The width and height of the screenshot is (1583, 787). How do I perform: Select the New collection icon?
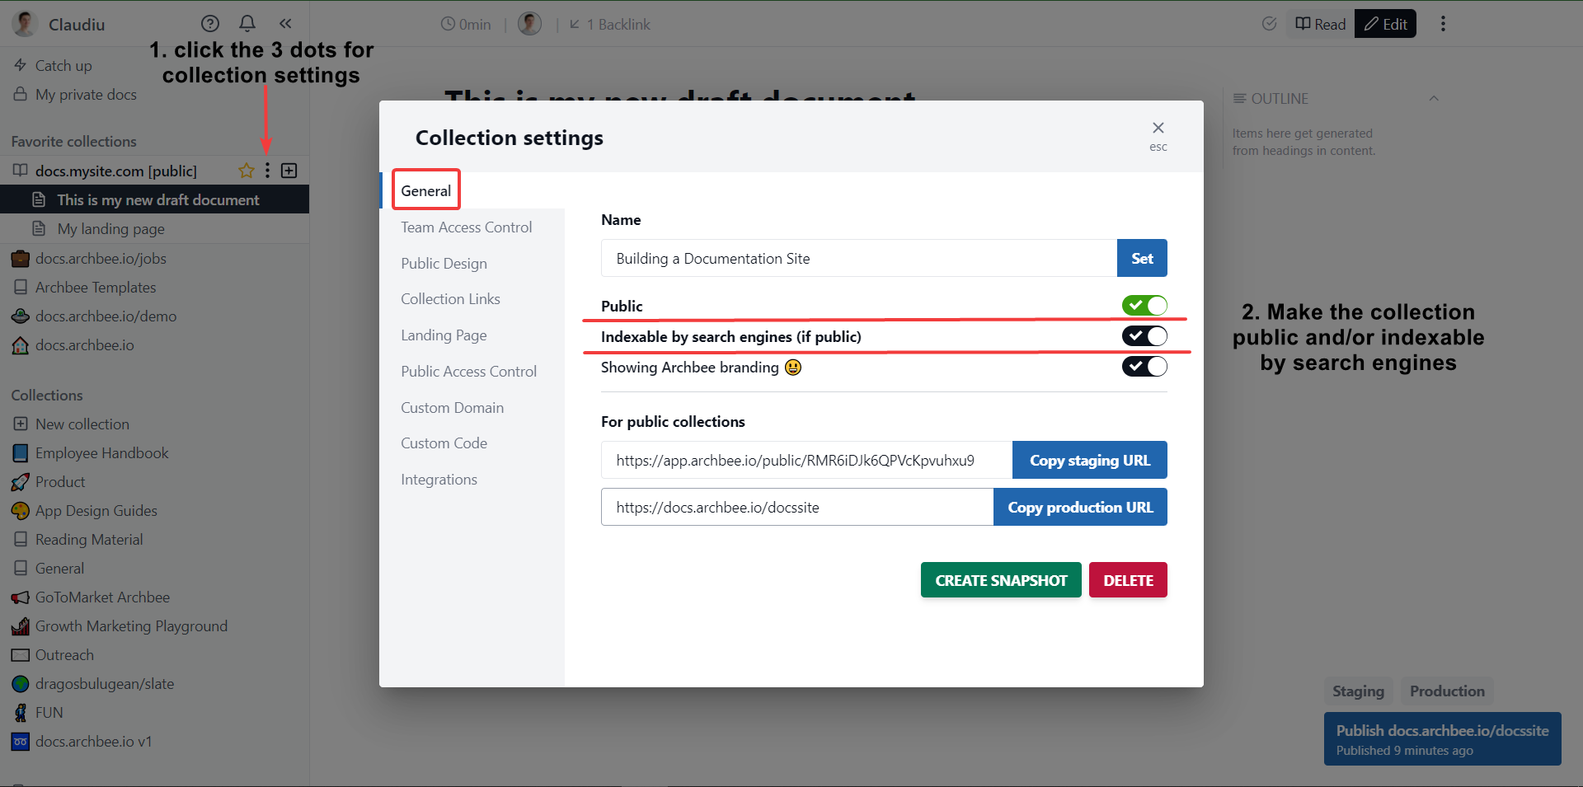point(21,424)
